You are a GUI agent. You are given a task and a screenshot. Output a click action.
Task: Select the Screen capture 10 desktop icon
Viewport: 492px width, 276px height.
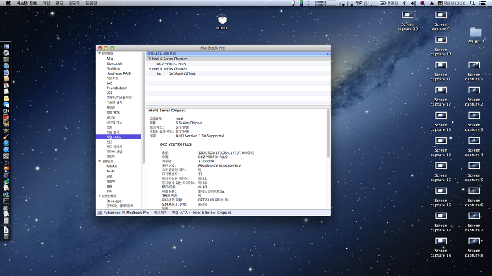tap(441, 40)
